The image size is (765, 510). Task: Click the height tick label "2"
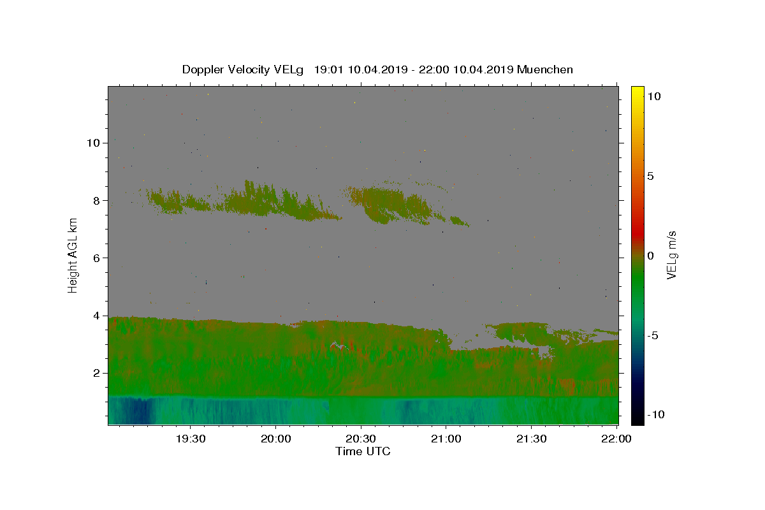pyautogui.click(x=97, y=373)
